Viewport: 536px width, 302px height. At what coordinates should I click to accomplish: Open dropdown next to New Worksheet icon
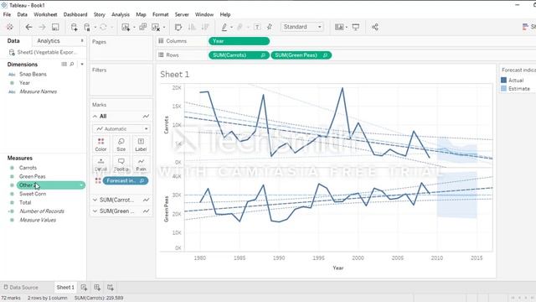[x=134, y=28]
